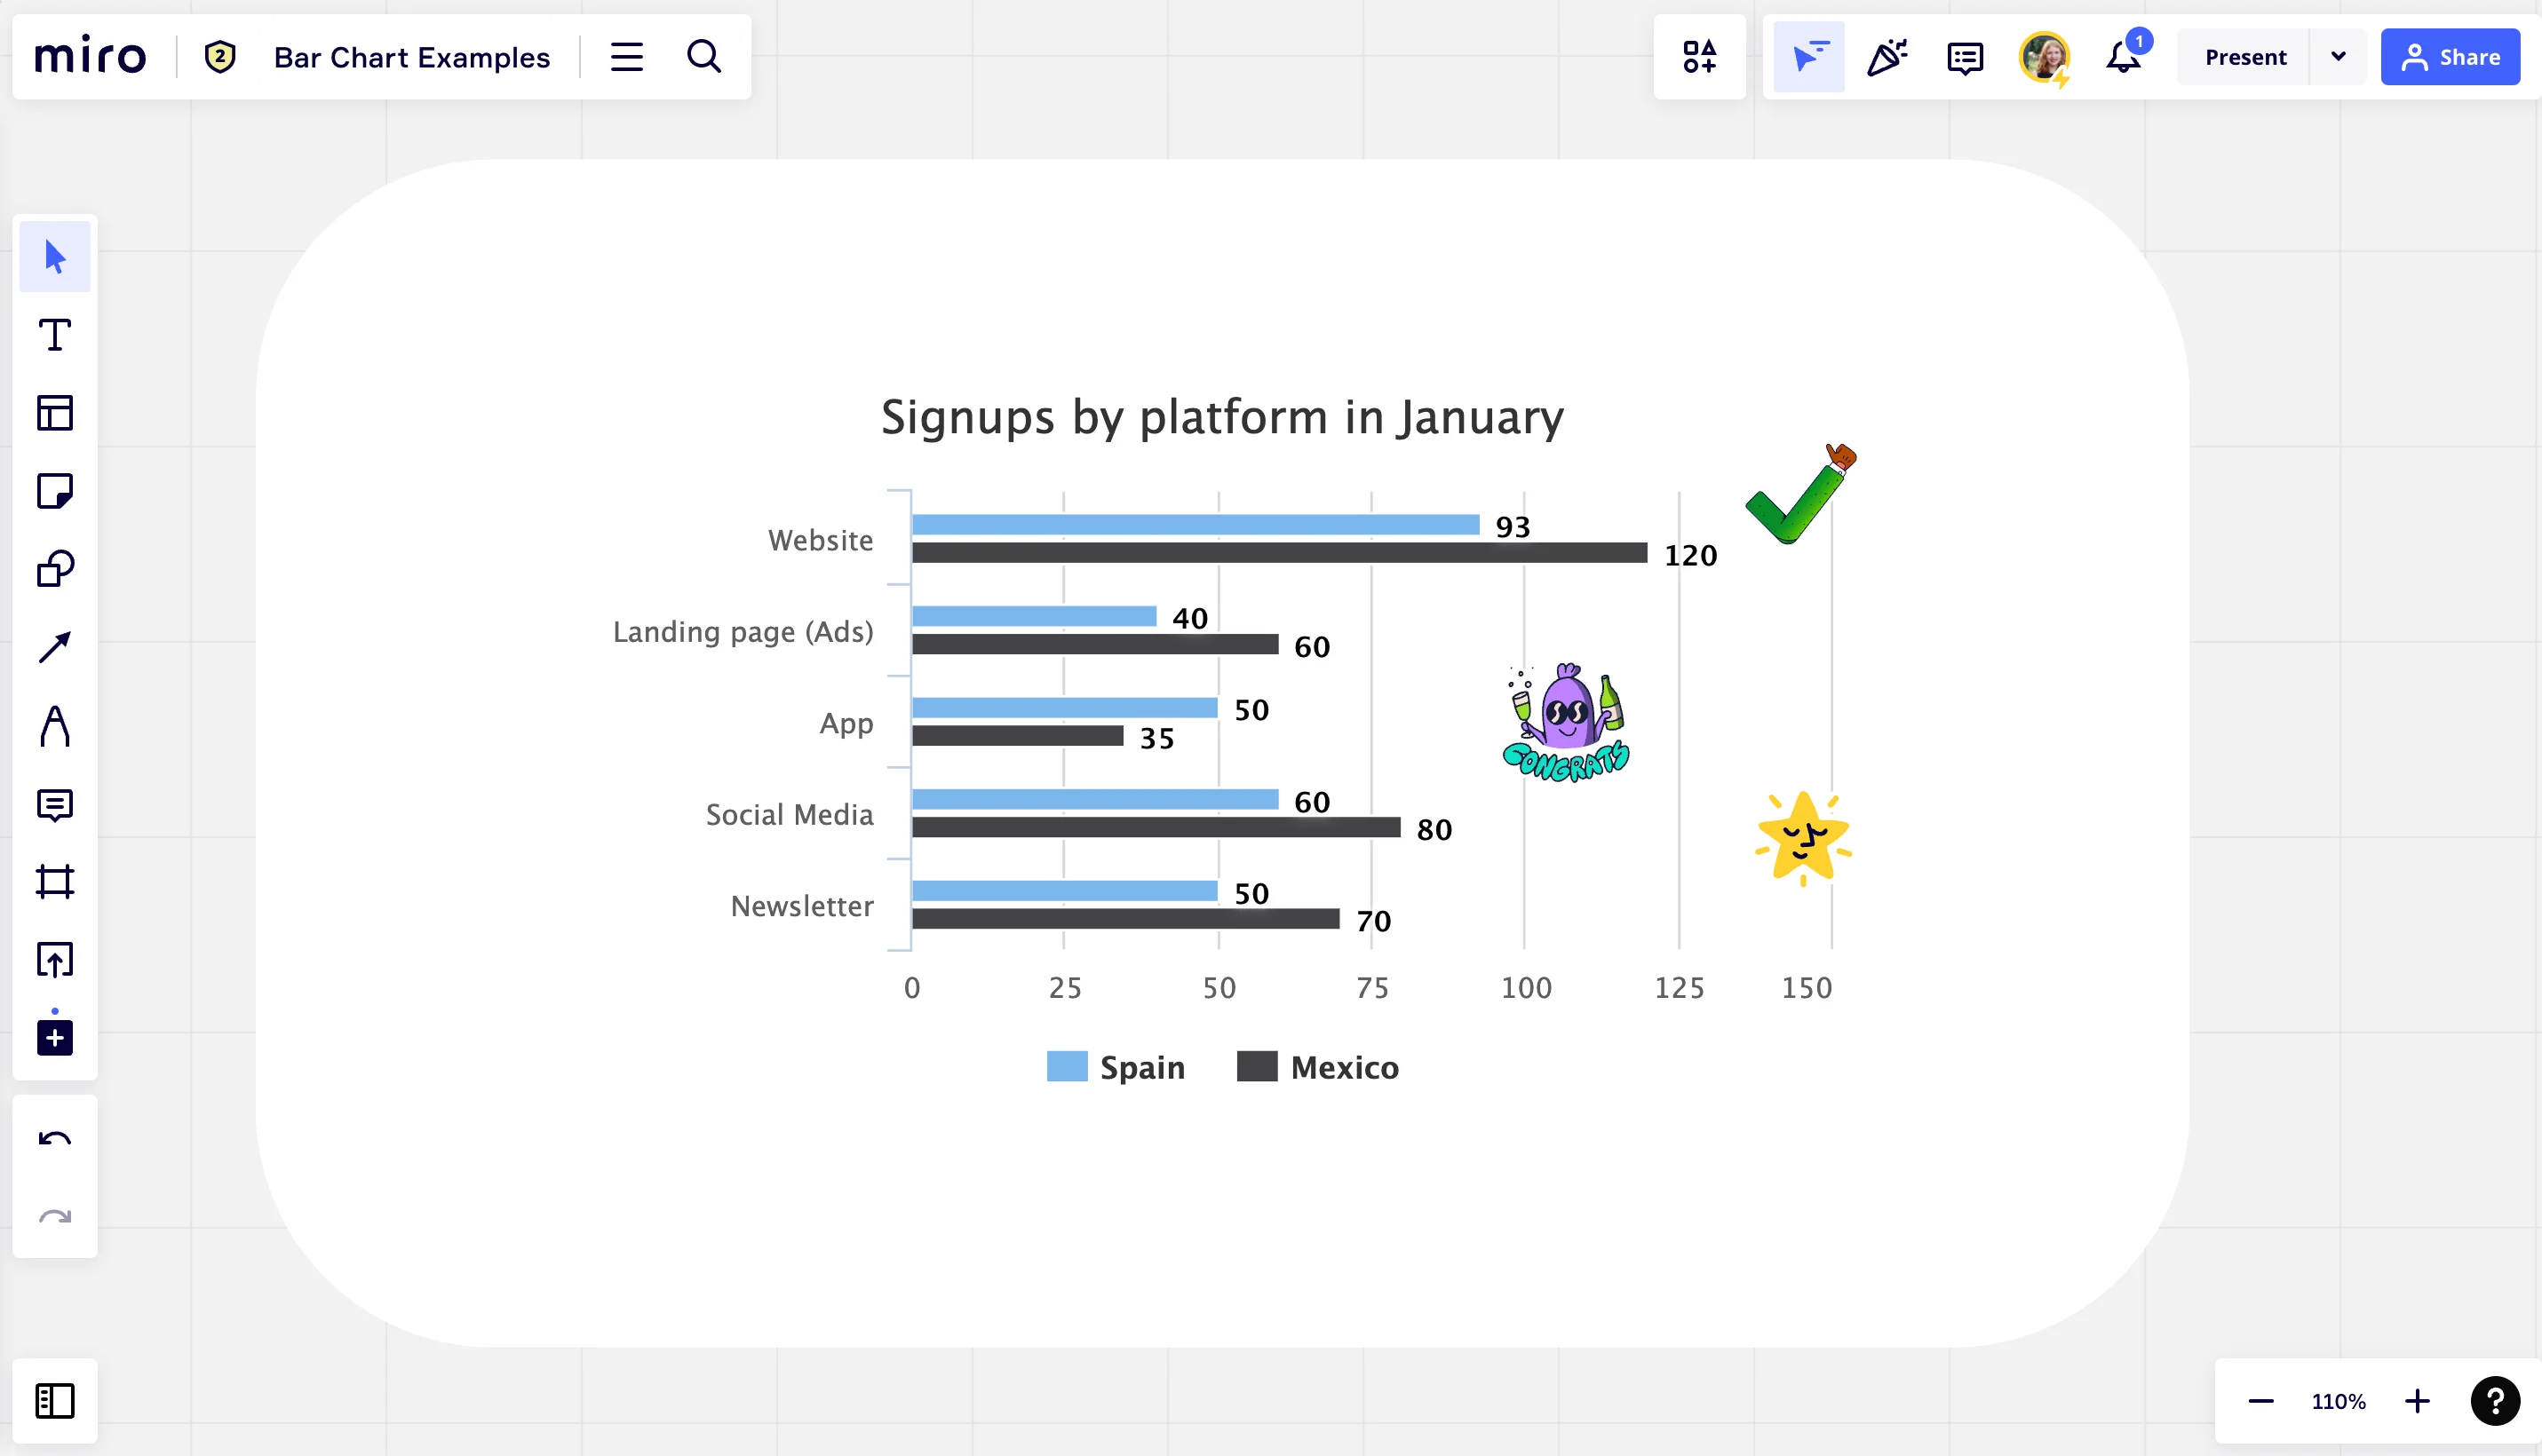Expand the Present options dropdown arrow

click(x=2338, y=57)
